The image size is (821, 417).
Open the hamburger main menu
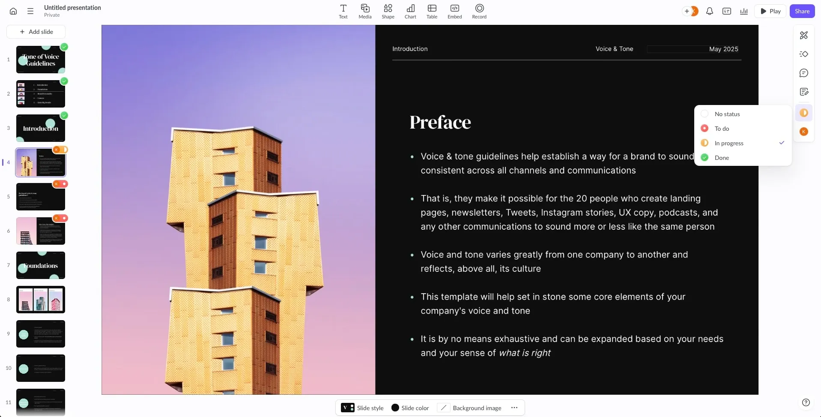(30, 11)
